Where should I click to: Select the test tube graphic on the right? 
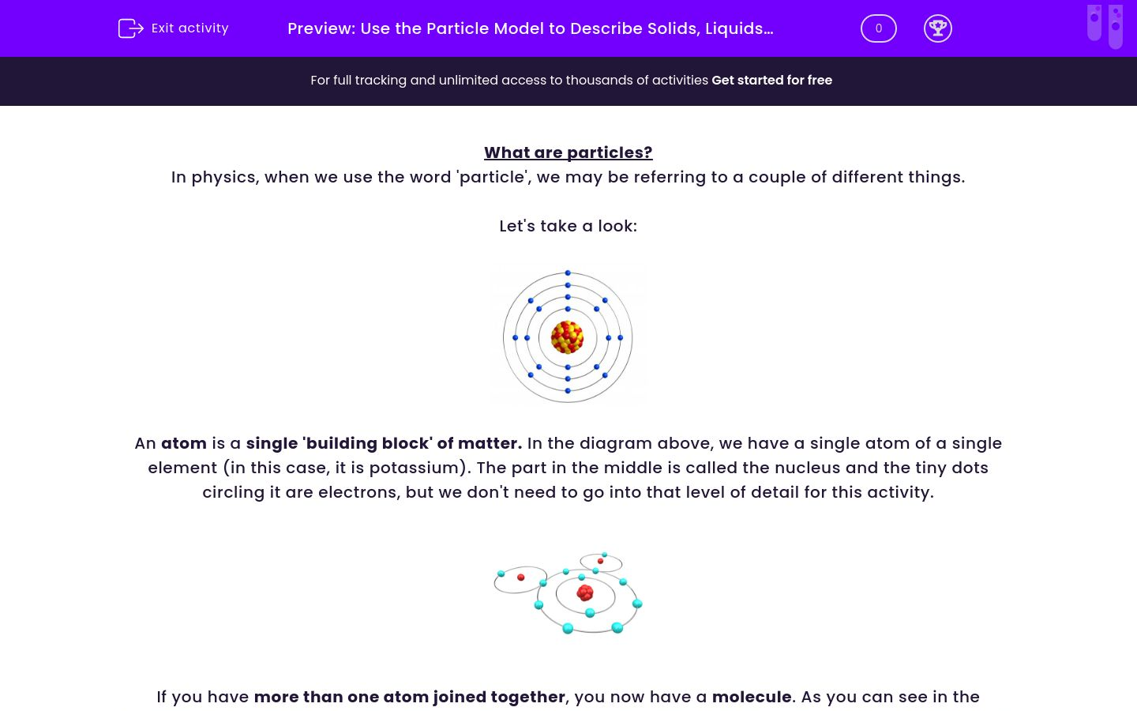coord(1116,25)
